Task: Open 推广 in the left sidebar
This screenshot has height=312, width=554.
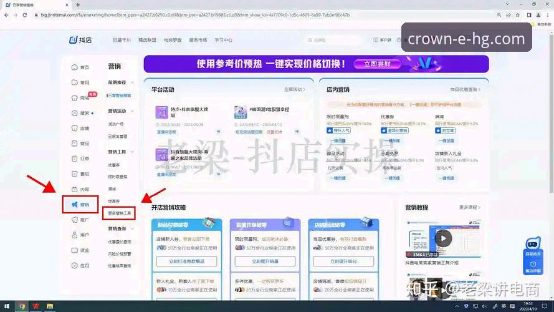Action: (x=80, y=220)
